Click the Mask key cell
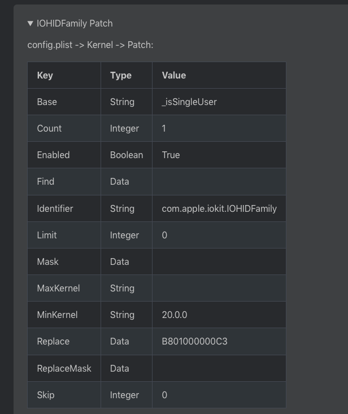 pos(47,262)
